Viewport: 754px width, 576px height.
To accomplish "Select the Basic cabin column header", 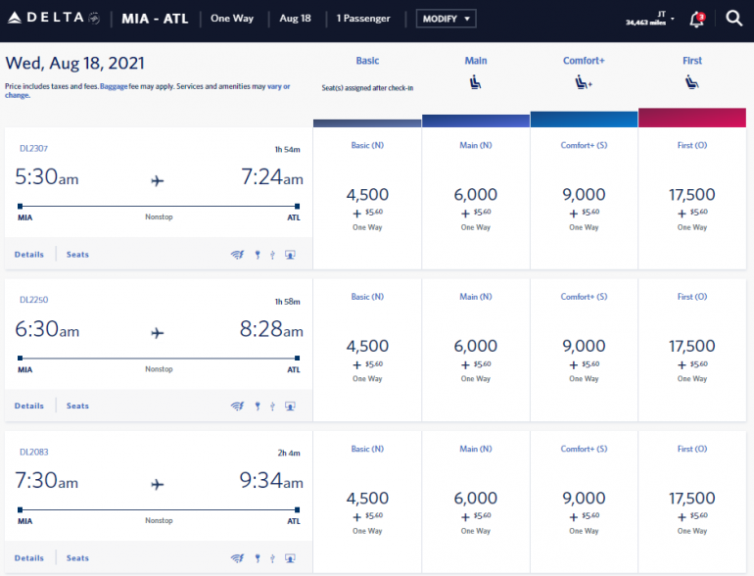I will (367, 61).
